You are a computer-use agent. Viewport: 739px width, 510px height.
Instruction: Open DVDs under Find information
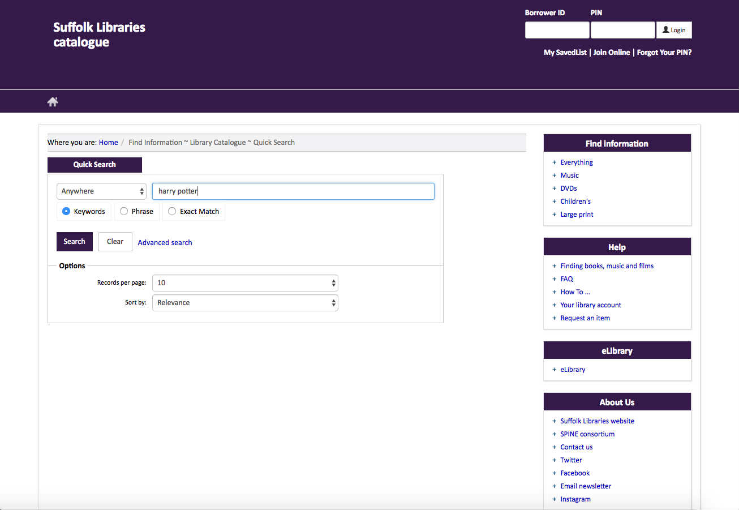[569, 188]
